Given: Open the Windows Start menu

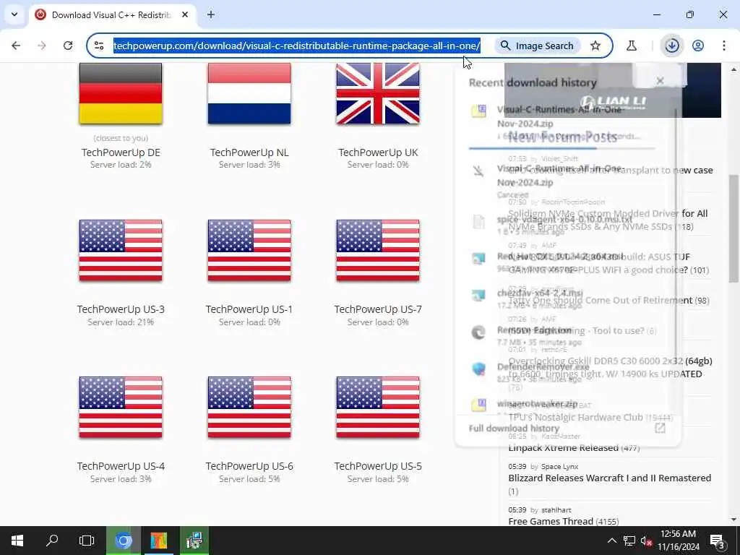Looking at the screenshot, I should 17,541.
